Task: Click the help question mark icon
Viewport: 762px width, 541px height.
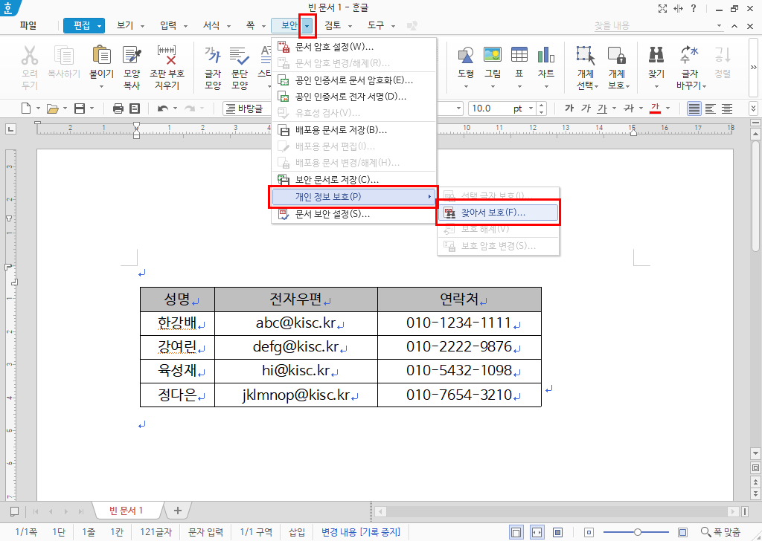Action: click(x=694, y=8)
